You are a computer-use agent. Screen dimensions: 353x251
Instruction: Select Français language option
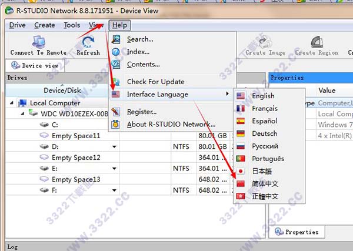[269, 109]
